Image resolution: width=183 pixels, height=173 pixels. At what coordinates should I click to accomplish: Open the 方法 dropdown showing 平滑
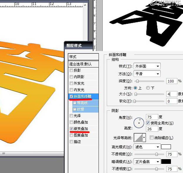[147, 74]
